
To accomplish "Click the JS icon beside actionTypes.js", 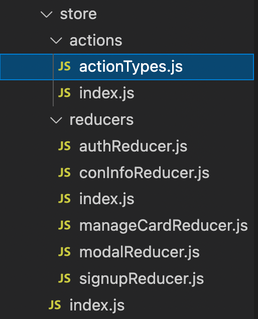I will (64, 67).
